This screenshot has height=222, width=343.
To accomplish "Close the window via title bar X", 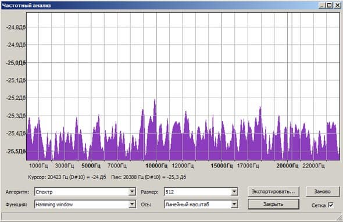I will pos(337,5).
